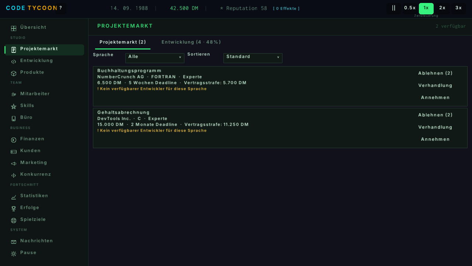Select the 1x game speed
Screen dimensions: 472x266
(426, 8)
